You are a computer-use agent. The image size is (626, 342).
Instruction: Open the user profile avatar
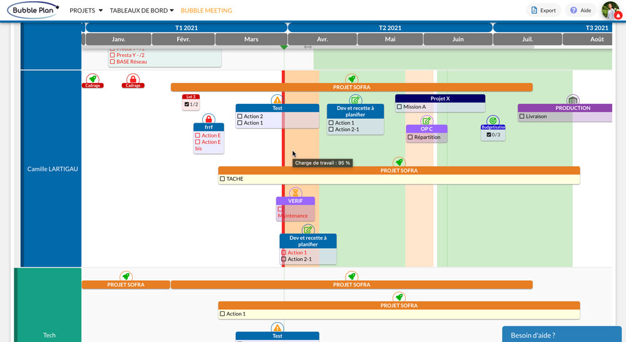point(611,11)
